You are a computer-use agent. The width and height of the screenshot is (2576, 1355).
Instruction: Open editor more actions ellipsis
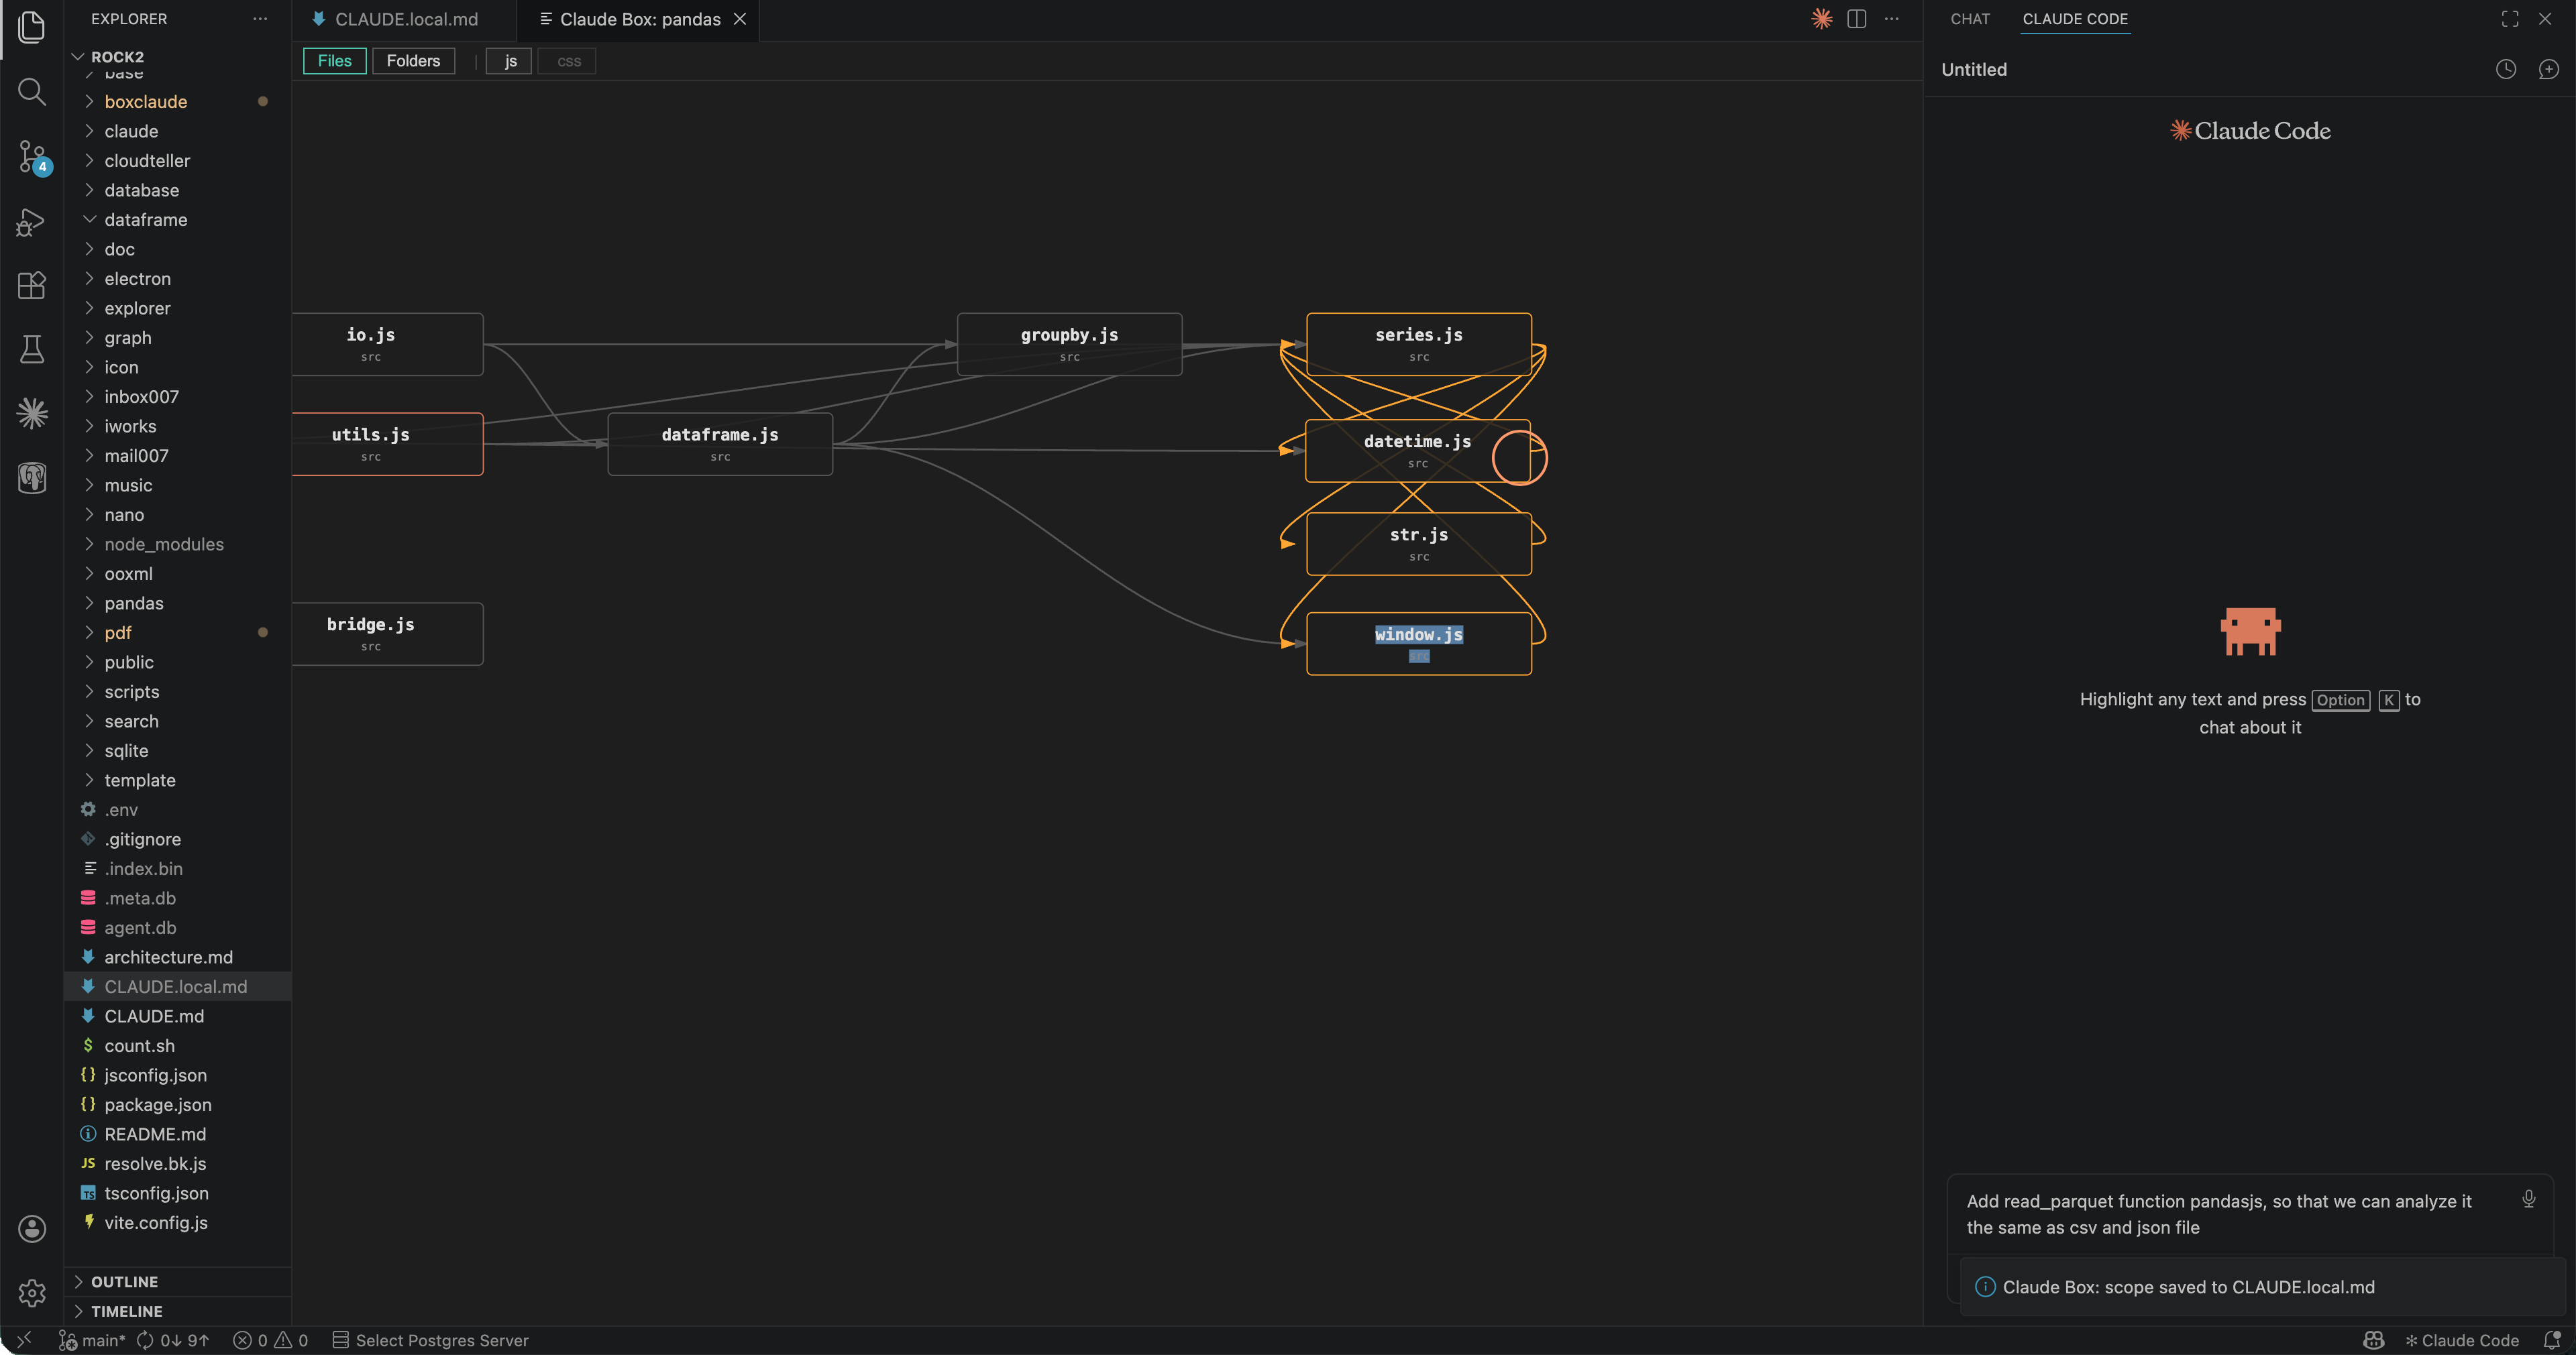(1891, 19)
